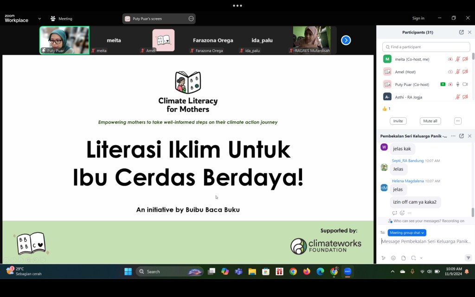Toggle Puty Puar's microphone in participants list
The height and width of the screenshot is (297, 475).
pos(458,84)
